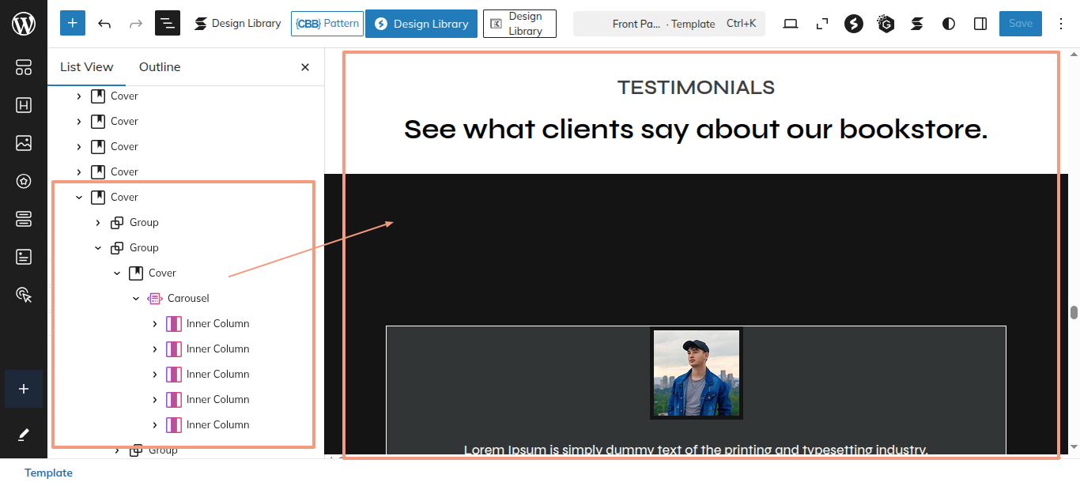Screen dimensions: 1080x486
Task: Toggle the settings sidebar panel icon
Action: (980, 24)
